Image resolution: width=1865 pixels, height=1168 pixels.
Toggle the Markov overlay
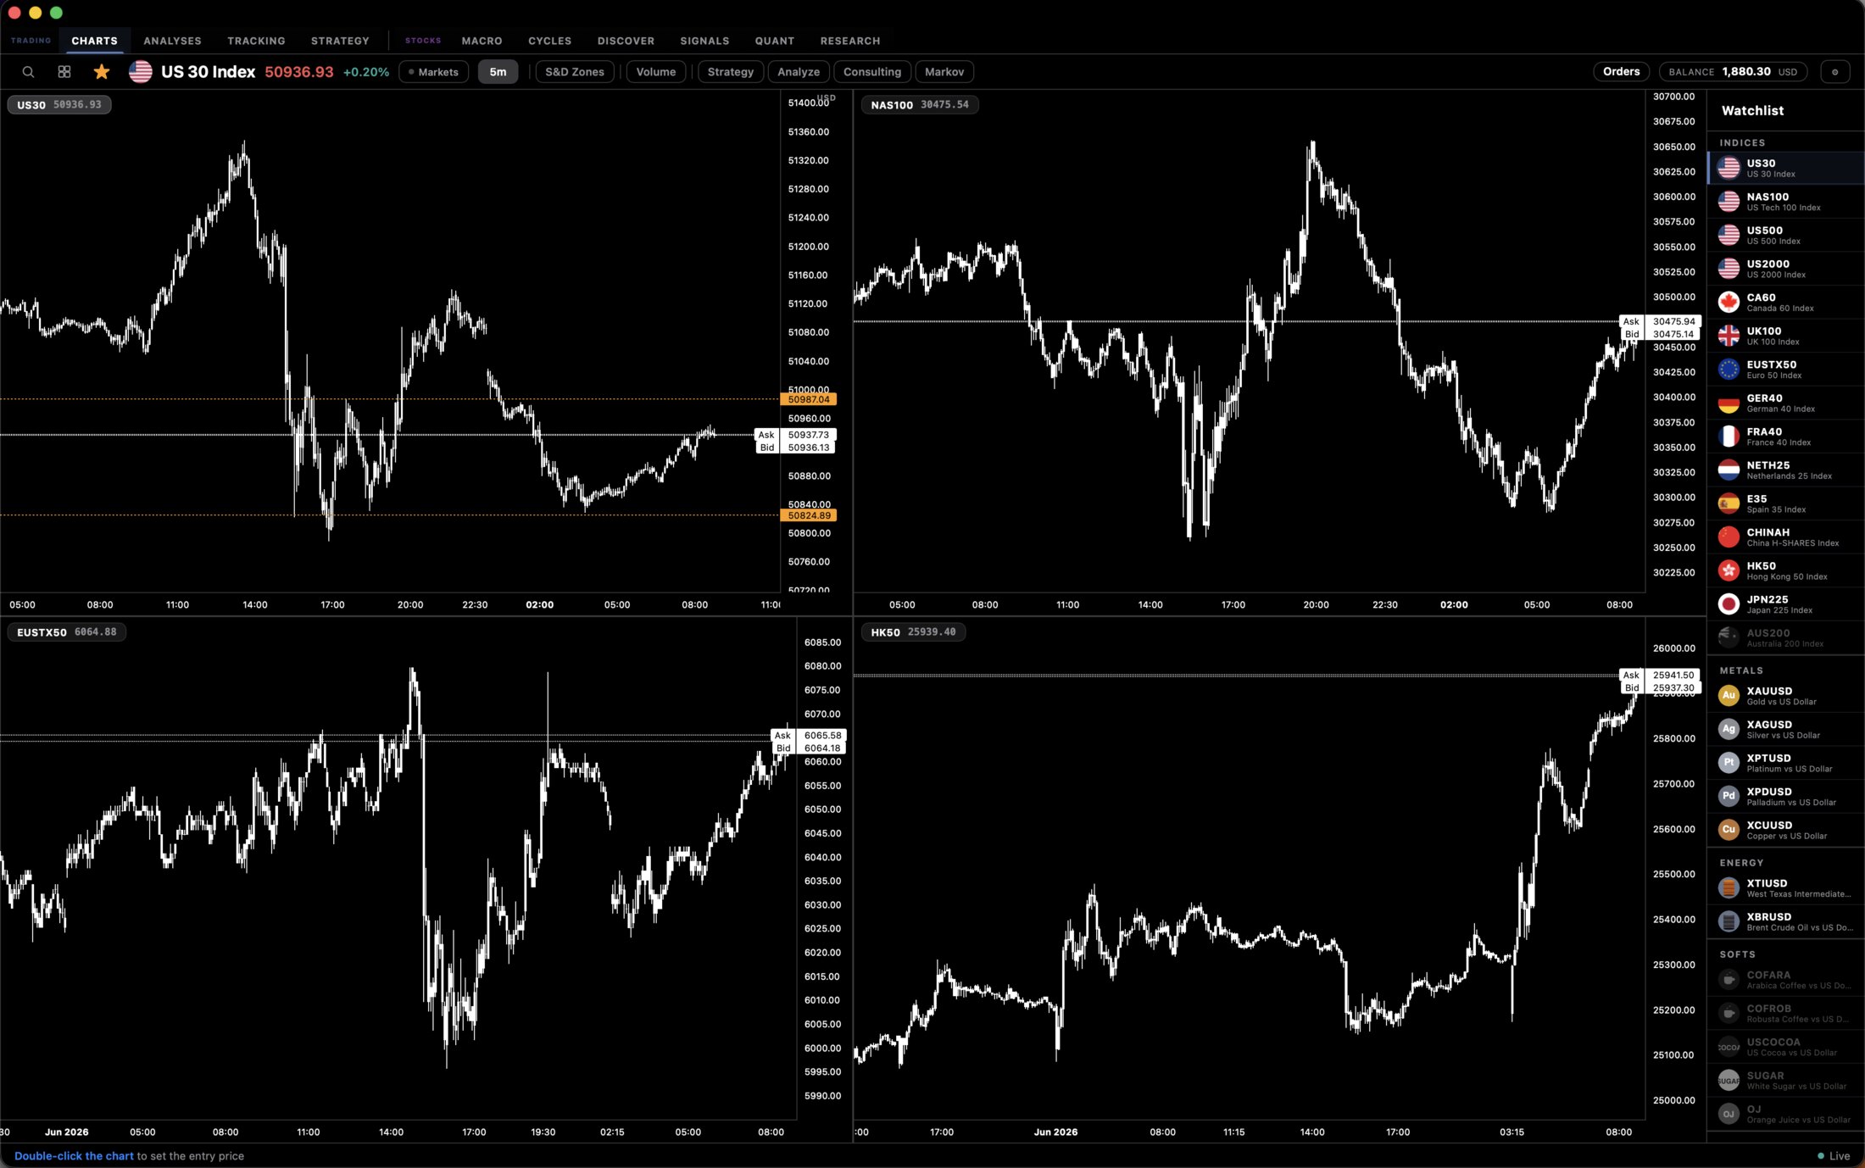tap(944, 72)
